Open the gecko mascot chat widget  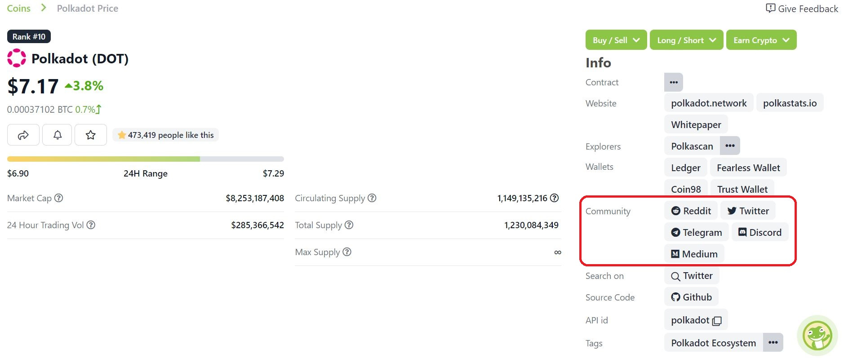(817, 336)
